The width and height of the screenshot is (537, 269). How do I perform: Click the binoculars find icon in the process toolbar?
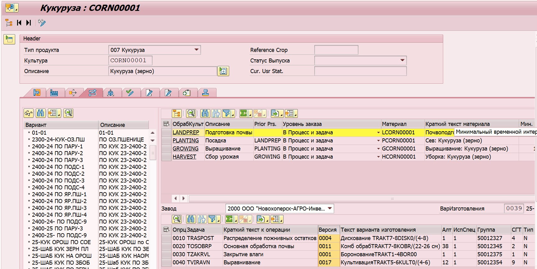point(205,114)
